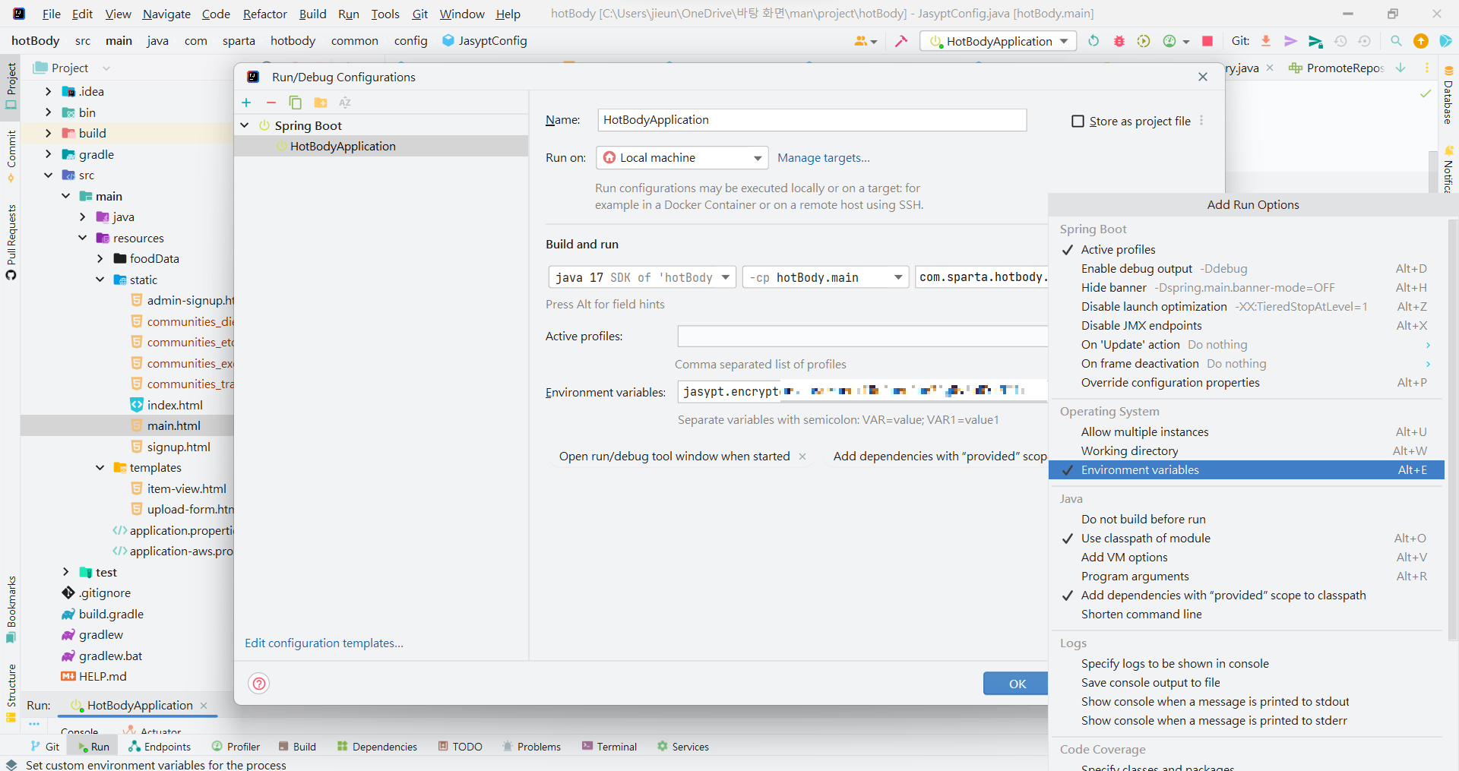Close Run/Debug Configurations dialog
This screenshot has height=771, width=1459.
point(1203,77)
